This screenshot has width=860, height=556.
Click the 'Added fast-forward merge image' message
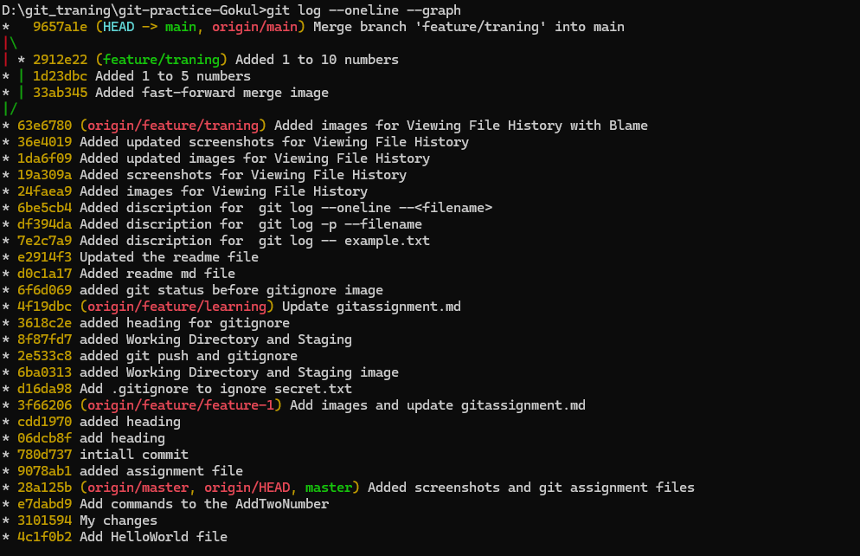click(211, 93)
